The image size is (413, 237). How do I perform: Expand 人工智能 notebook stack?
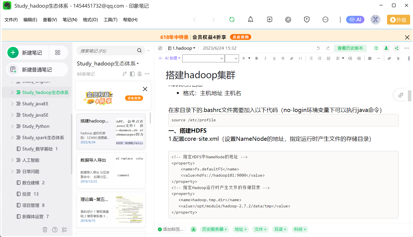[12, 160]
